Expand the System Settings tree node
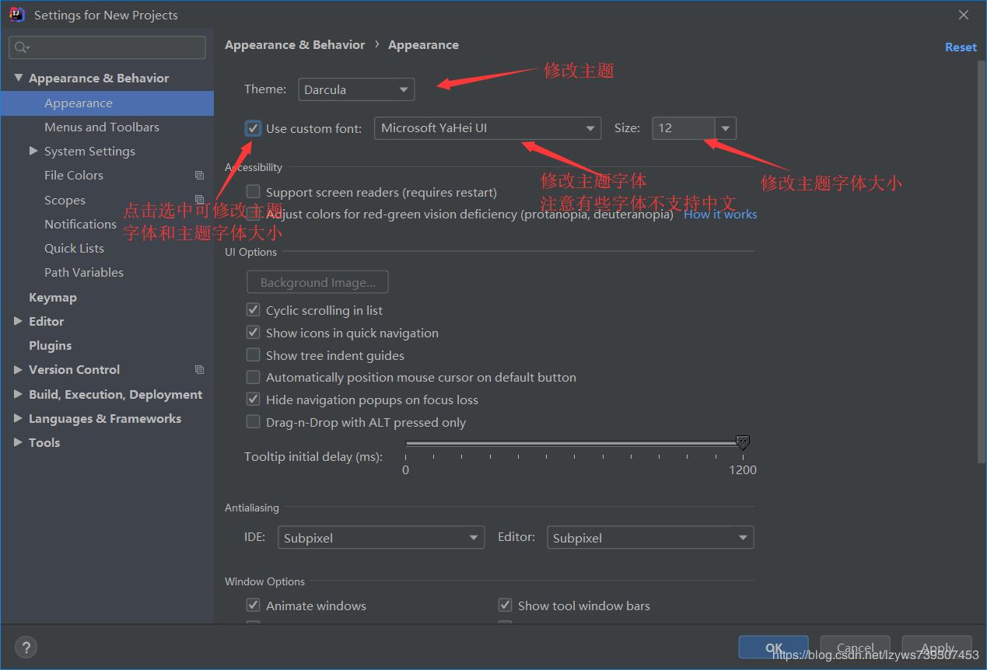 33,151
